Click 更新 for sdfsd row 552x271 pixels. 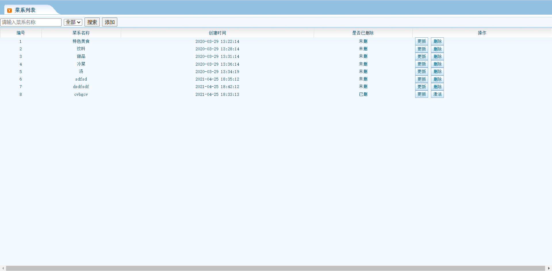[x=421, y=79]
